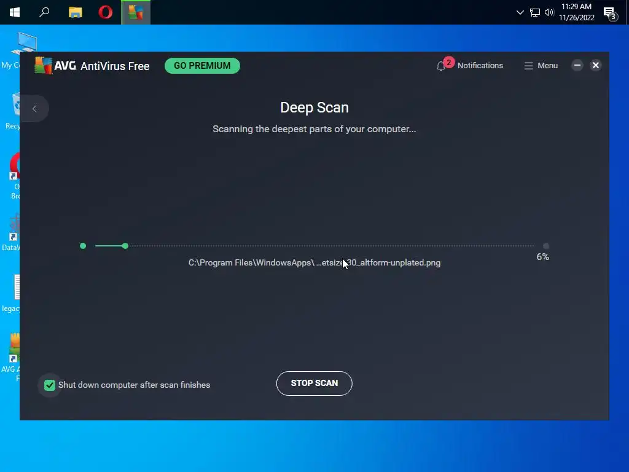
Task: Open the Notifications bell icon
Action: [x=441, y=66]
